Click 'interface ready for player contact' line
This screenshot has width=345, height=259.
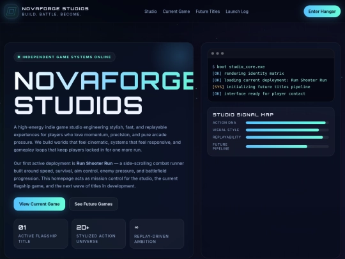pos(259,93)
